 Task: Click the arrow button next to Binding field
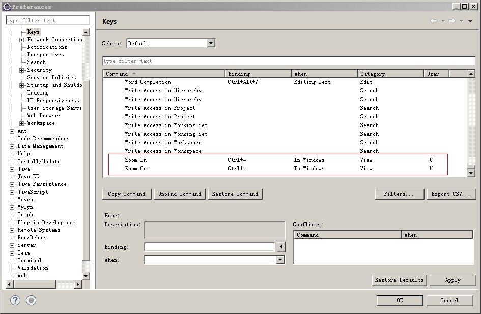click(281, 247)
